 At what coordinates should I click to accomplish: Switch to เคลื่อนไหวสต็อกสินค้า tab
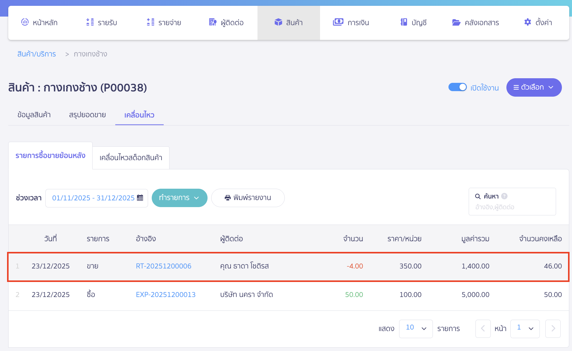pyautogui.click(x=131, y=158)
